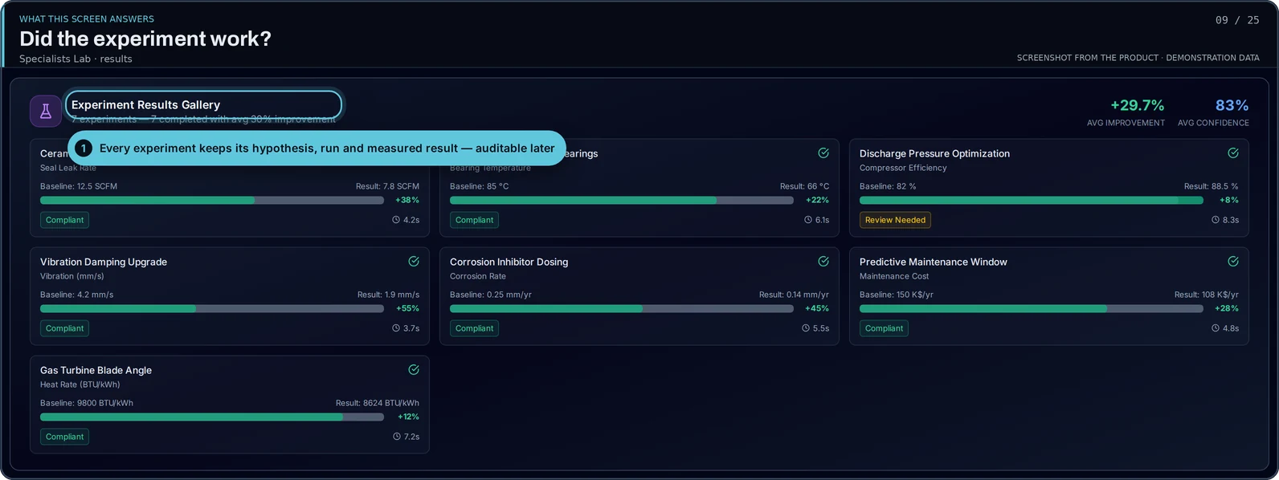Open the Predictive Maintenance Window card title
Viewport: 1279px width, 480px height.
[933, 262]
